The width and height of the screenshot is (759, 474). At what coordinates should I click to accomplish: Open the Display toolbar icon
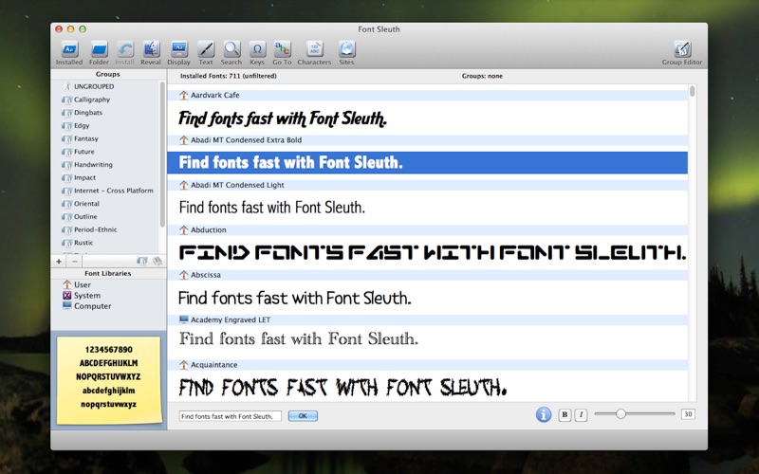pos(179,50)
